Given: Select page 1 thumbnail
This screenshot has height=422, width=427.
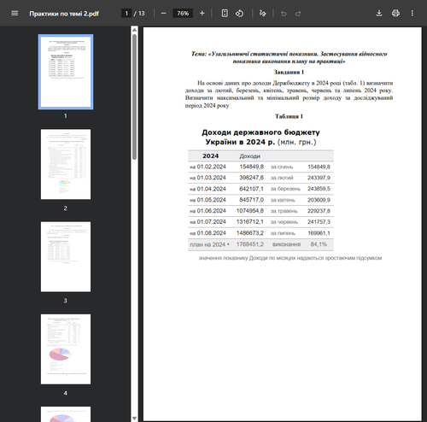Looking at the screenshot, I should pyautogui.click(x=66, y=72).
